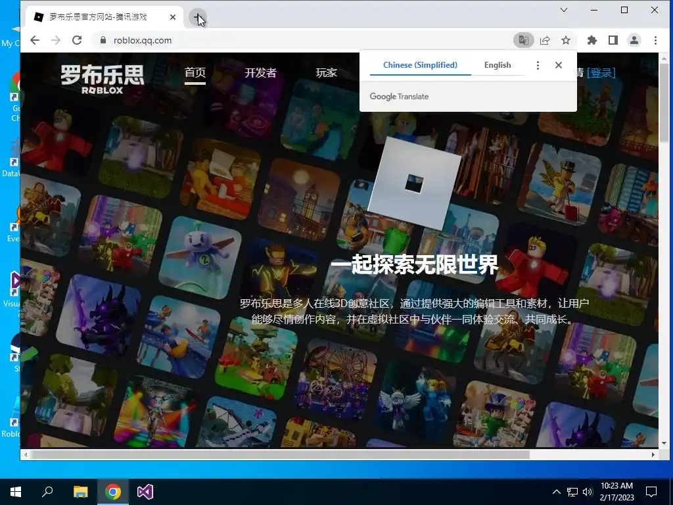
Task: Click the flying robot bug game thumbnail
Action: [200, 258]
